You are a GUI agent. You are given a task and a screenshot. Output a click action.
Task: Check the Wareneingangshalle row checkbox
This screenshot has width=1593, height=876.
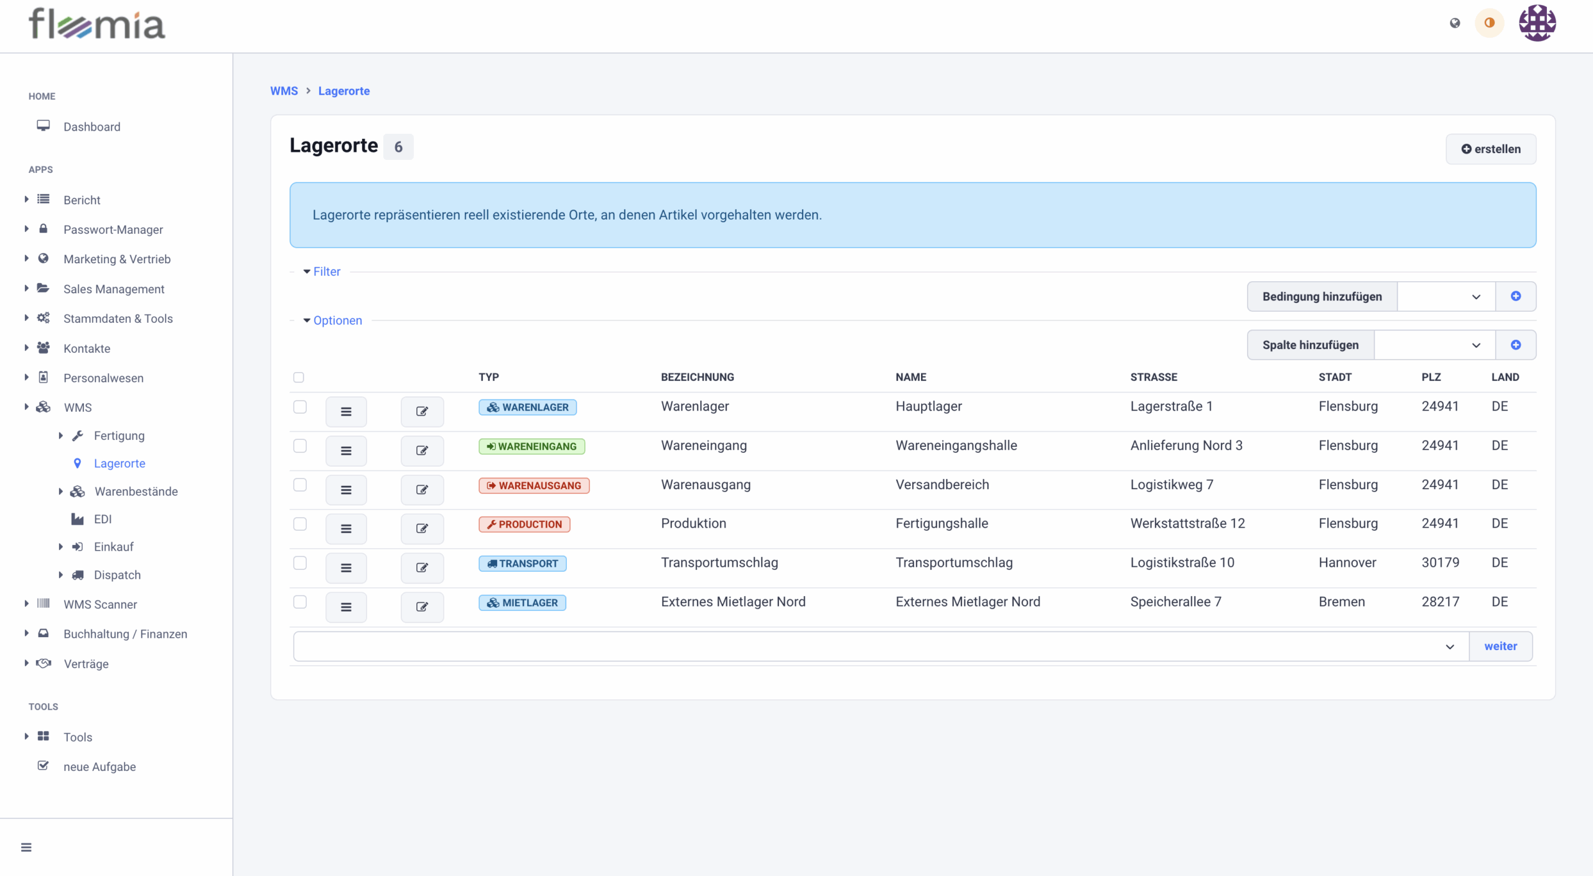[x=300, y=445]
